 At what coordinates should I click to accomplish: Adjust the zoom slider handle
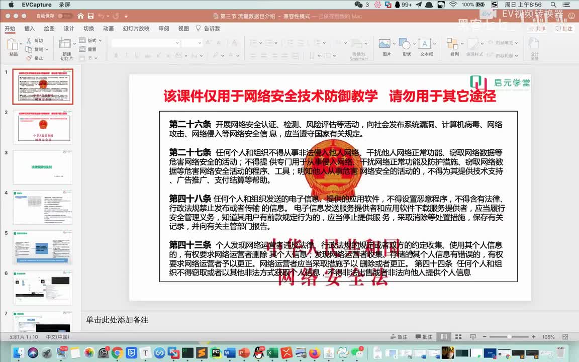(509, 336)
